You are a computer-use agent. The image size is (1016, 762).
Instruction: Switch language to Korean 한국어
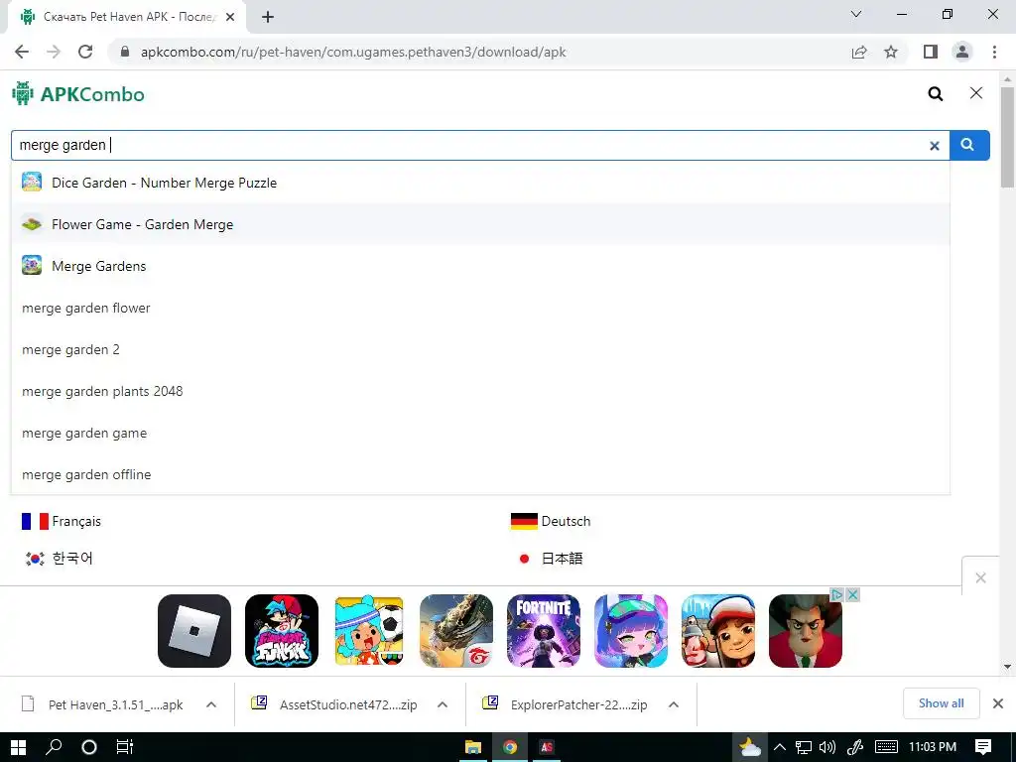coord(59,558)
